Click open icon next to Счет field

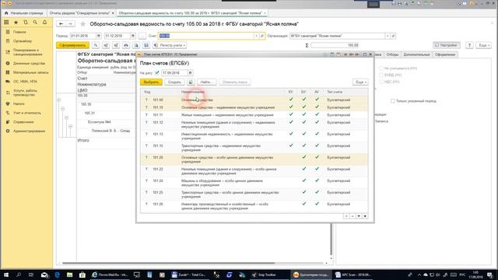coord(262,36)
